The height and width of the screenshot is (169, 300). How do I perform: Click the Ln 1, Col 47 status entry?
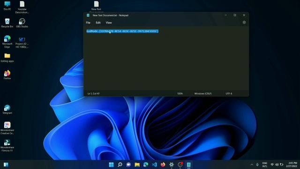point(93,93)
